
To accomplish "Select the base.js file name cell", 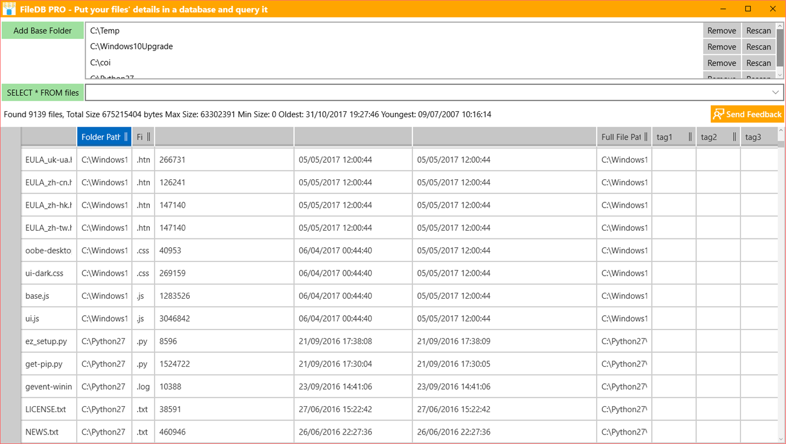I will coord(49,296).
